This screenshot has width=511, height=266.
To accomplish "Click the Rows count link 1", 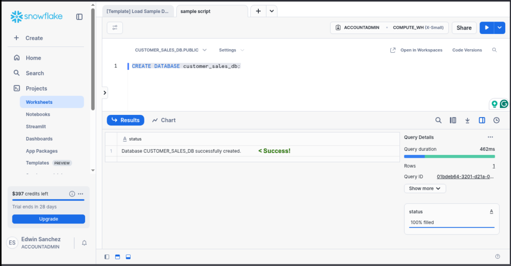I will [494, 166].
